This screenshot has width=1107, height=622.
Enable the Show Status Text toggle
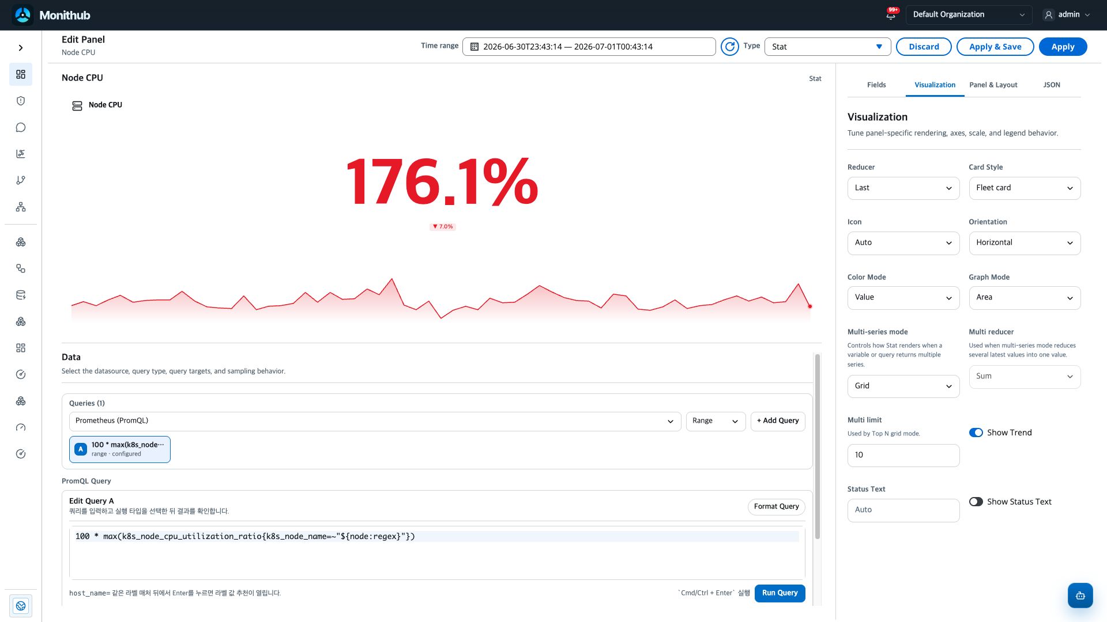click(976, 502)
